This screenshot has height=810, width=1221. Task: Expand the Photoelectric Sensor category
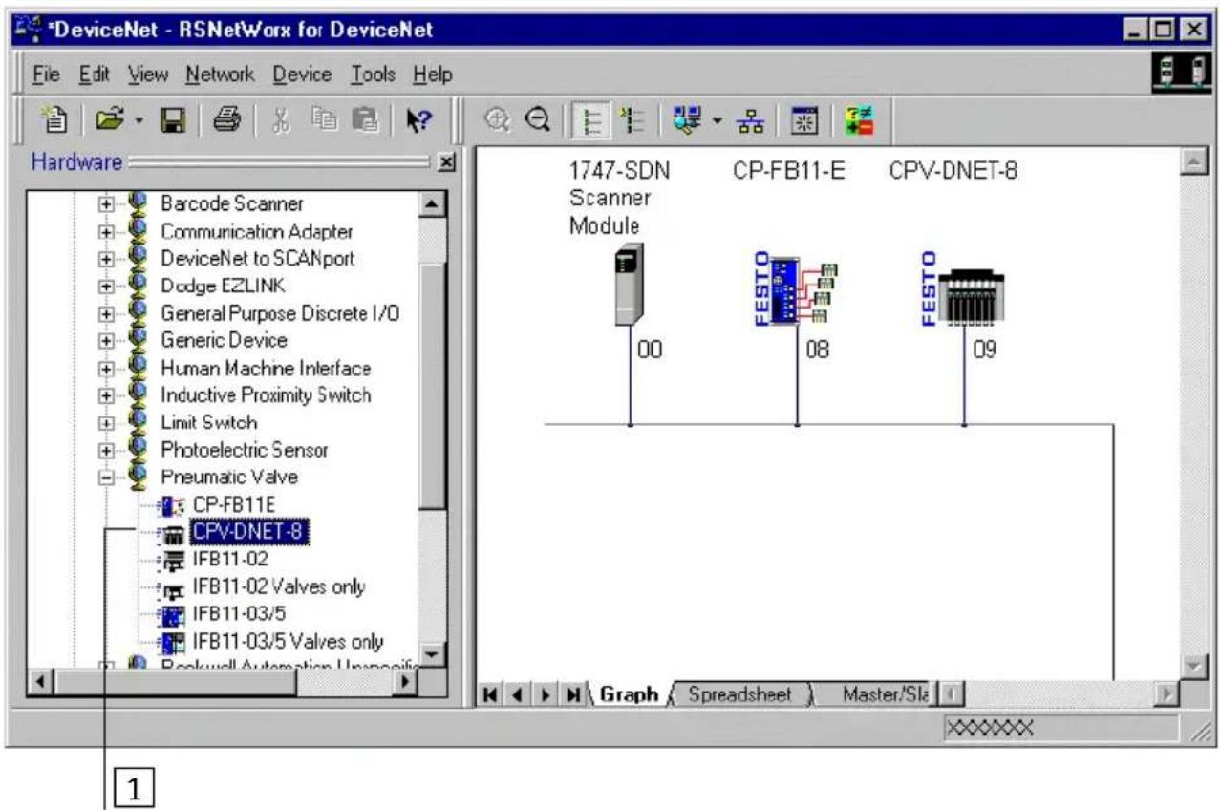(x=107, y=450)
